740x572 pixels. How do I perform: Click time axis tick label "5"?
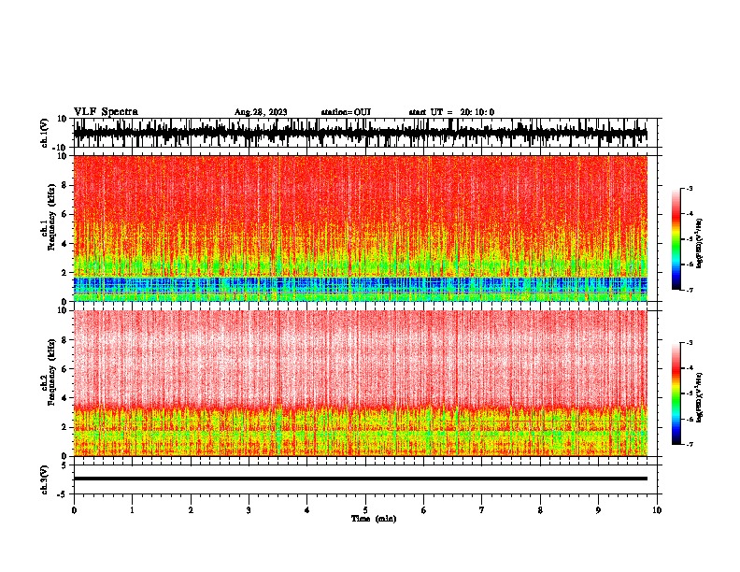365,510
